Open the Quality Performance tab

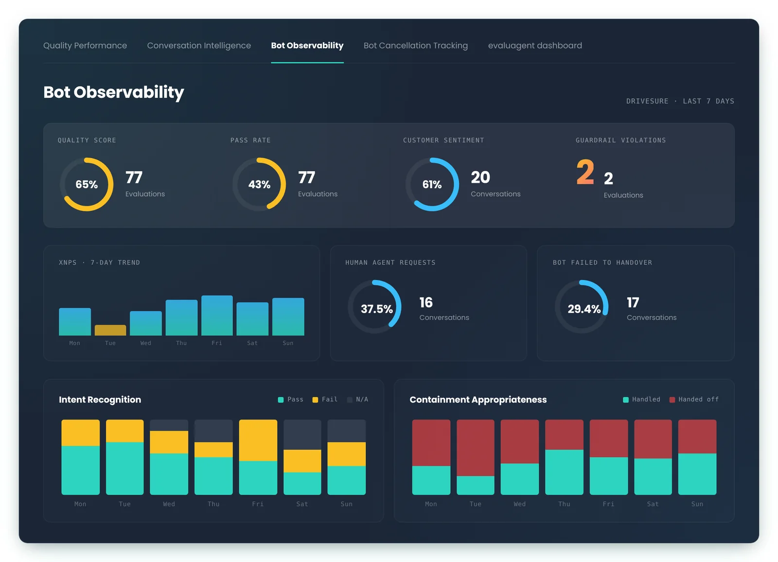coord(85,45)
